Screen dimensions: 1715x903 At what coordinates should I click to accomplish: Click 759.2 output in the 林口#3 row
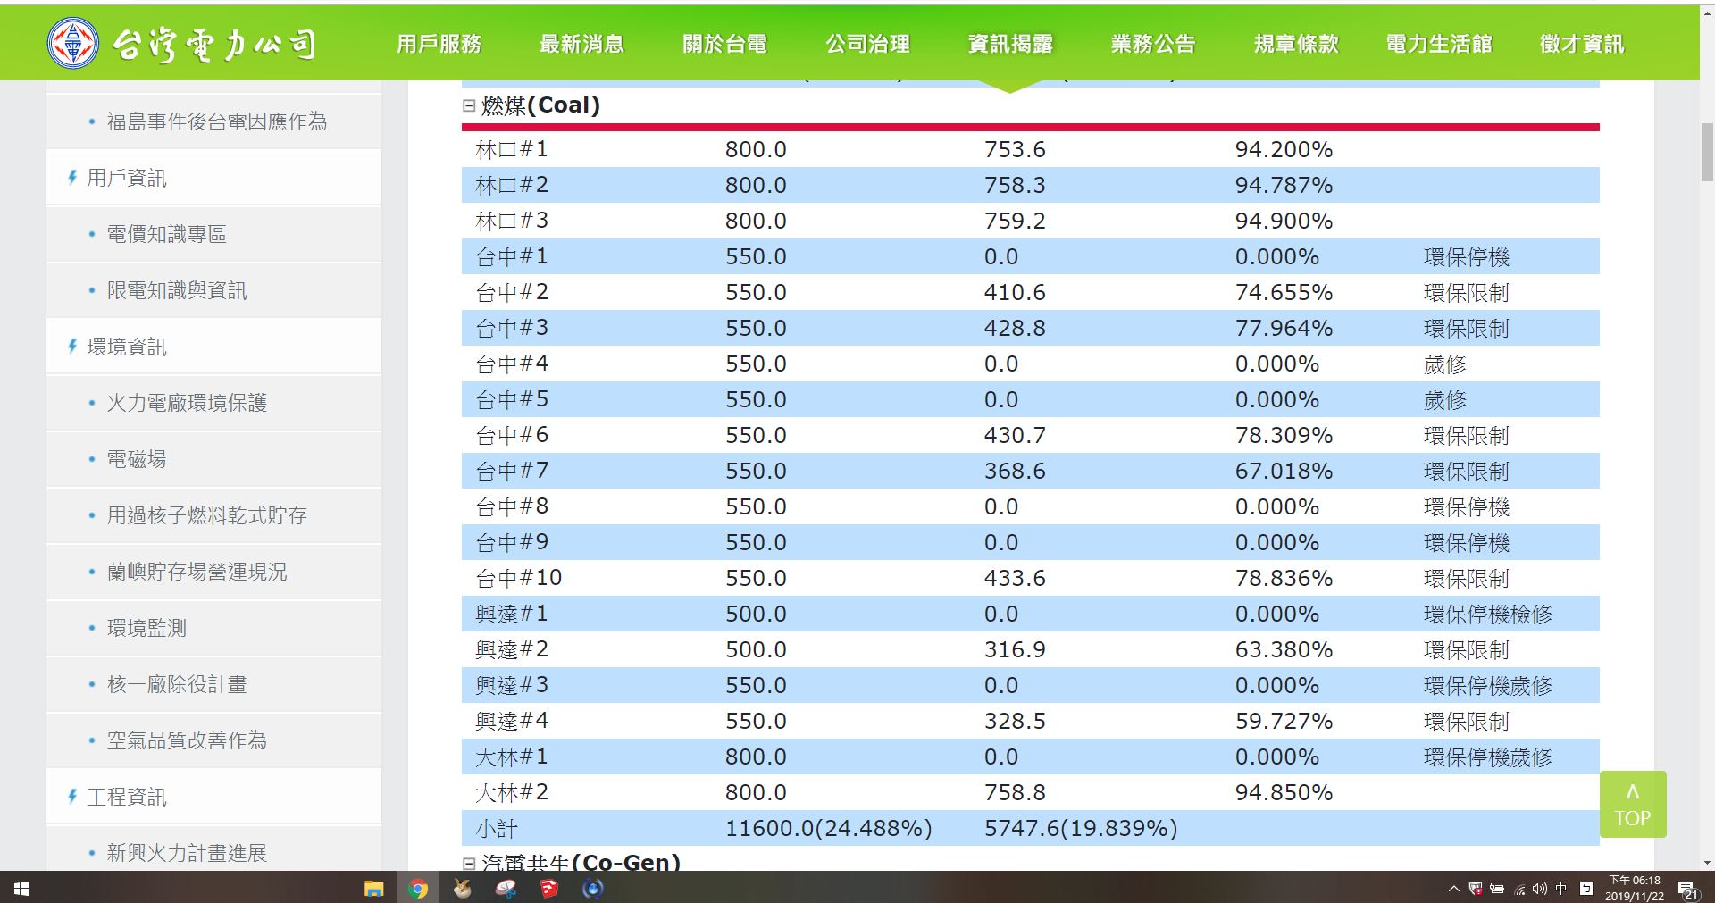click(1015, 221)
